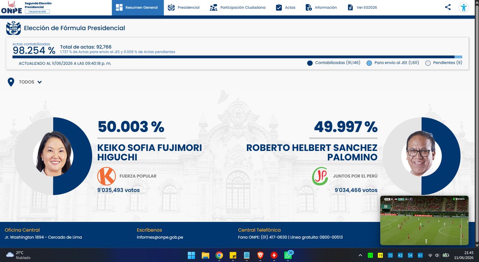Open the accessibility options icon

pyautogui.click(x=463, y=8)
